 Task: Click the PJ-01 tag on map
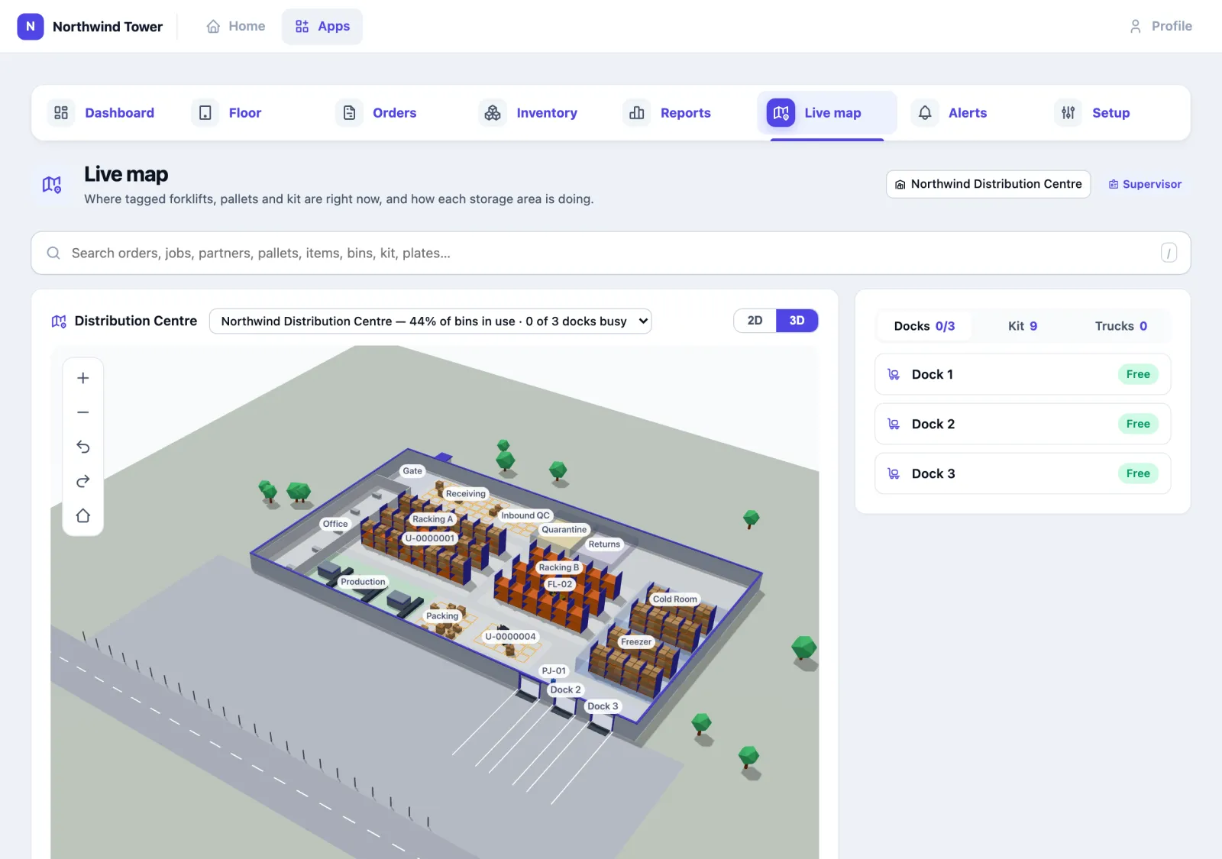554,671
